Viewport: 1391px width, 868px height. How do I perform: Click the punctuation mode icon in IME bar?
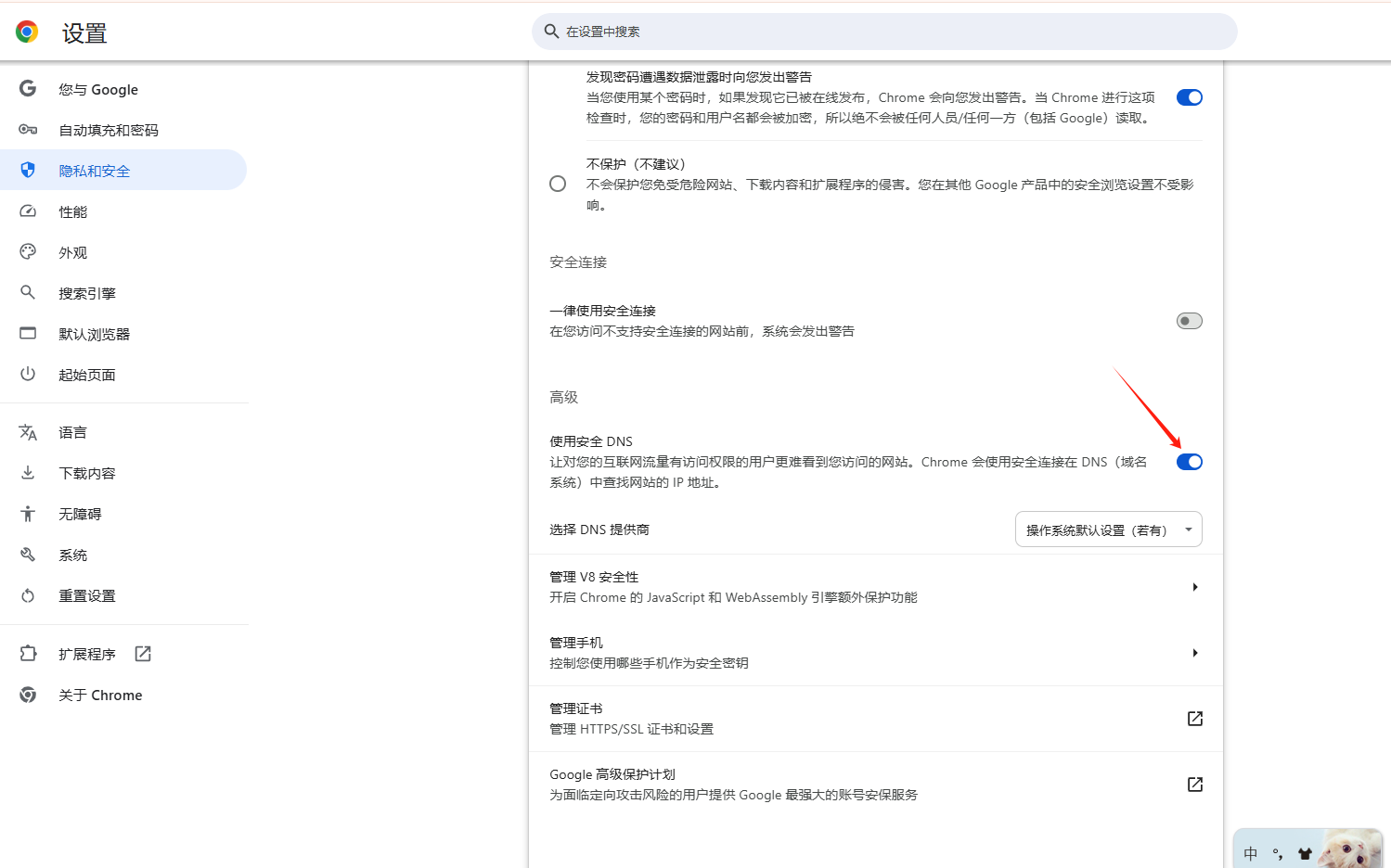(1278, 854)
